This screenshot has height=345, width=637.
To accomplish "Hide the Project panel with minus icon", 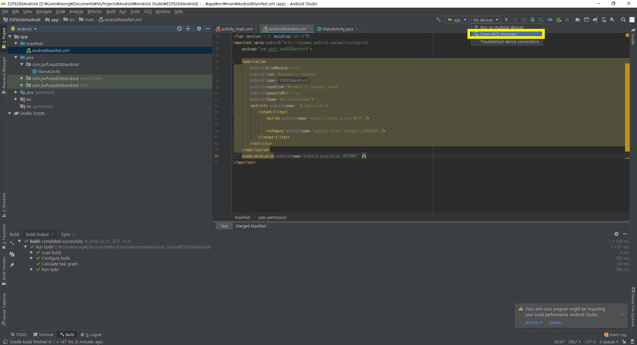I will (x=208, y=29).
